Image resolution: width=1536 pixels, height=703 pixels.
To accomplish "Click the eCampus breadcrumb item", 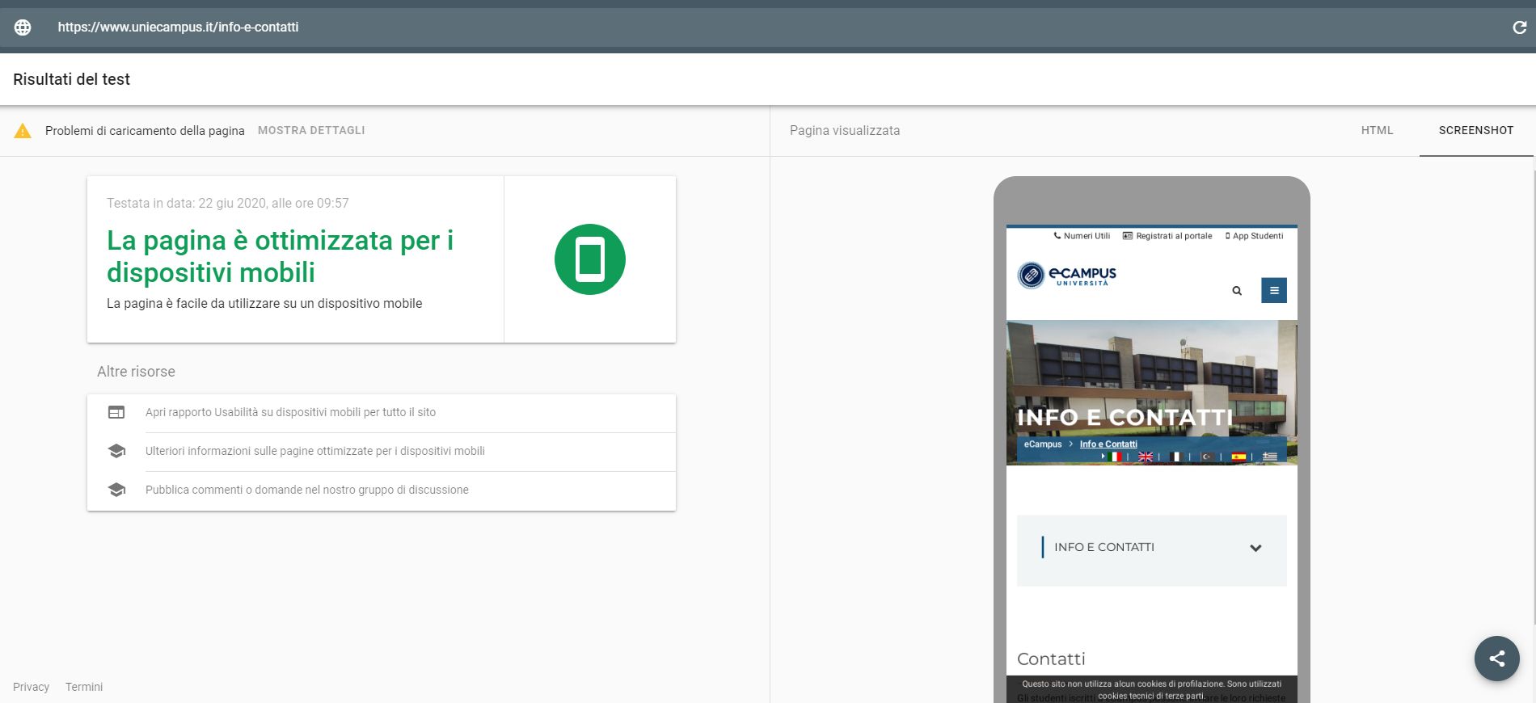I will (x=1043, y=444).
